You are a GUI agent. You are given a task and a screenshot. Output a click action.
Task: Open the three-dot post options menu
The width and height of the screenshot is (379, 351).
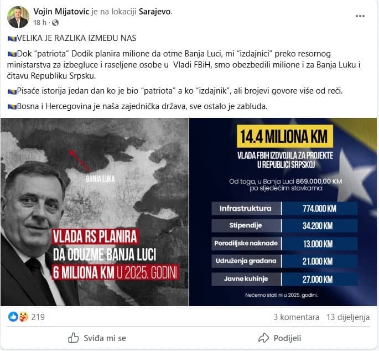click(360, 16)
